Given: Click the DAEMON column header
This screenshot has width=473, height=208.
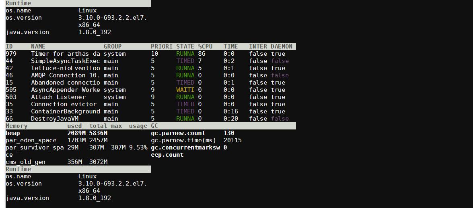Looking at the screenshot, I should coord(282,46).
